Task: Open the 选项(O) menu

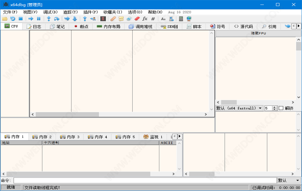Action: (135, 12)
